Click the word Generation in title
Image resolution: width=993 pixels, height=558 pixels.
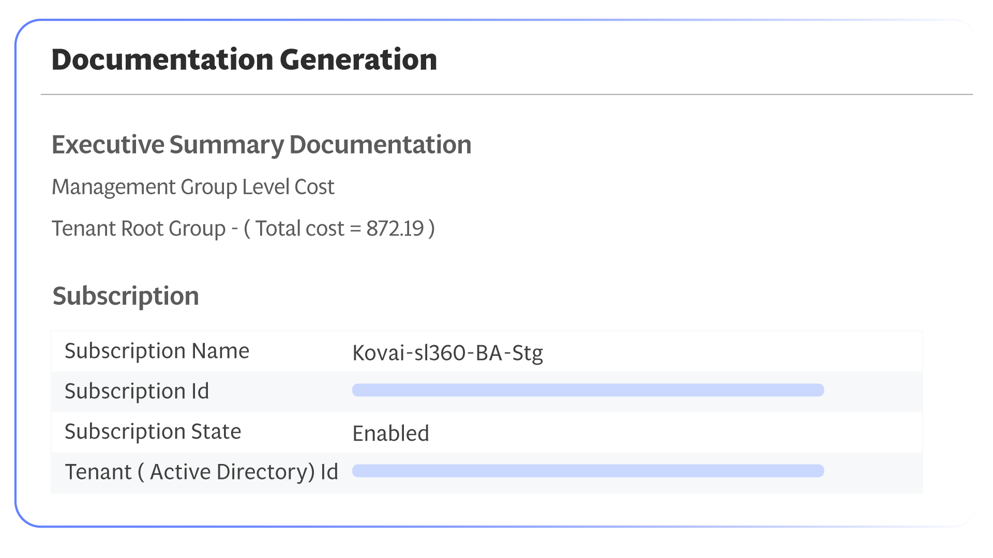[358, 59]
